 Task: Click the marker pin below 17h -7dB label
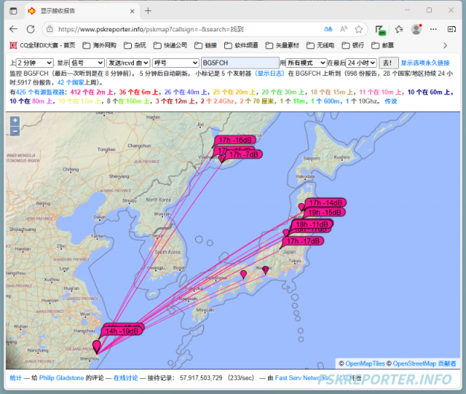tap(221, 159)
